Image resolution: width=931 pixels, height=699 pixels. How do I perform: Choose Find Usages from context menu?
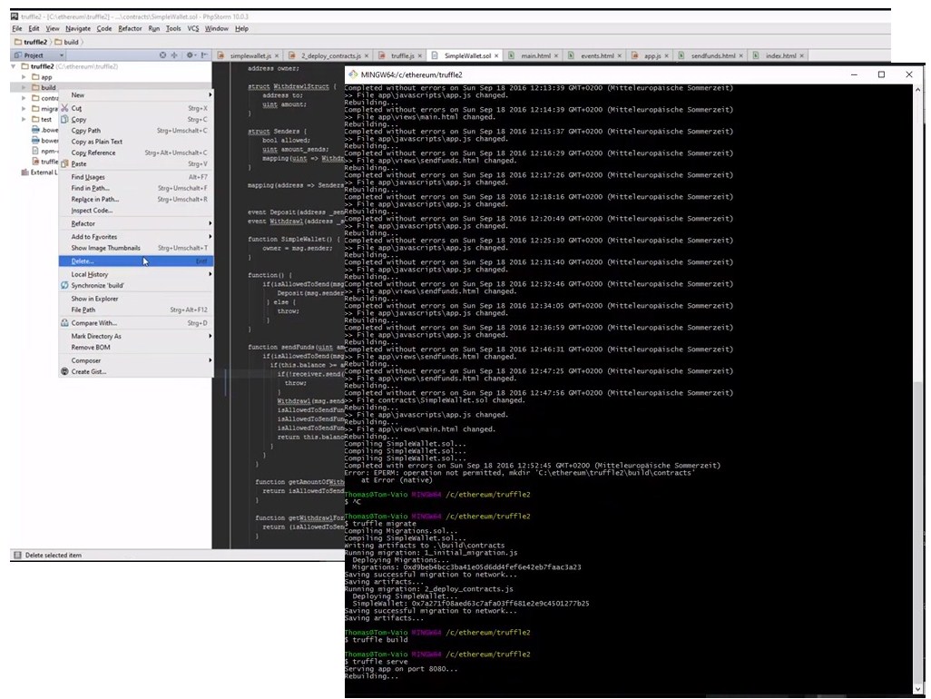135,177
